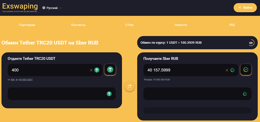Click the bottom empty field in Sber panel
Viewport: 260px width, 122px height.
coord(197,110)
